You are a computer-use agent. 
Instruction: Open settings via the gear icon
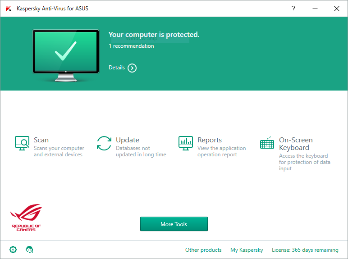click(x=13, y=250)
